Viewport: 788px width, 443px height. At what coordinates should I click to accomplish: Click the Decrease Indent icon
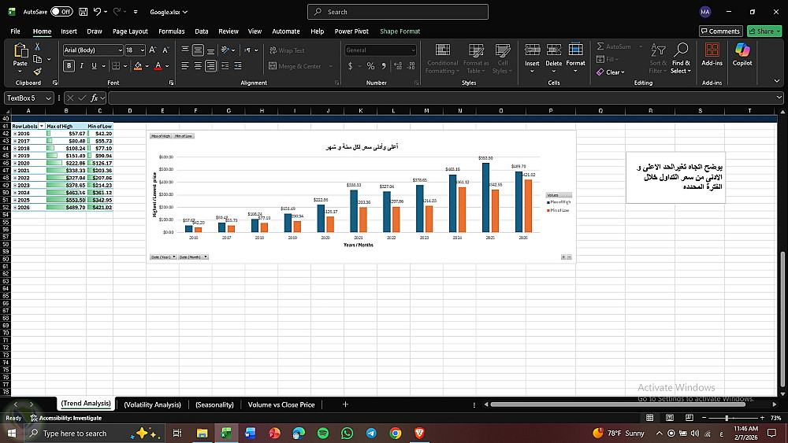(225, 66)
